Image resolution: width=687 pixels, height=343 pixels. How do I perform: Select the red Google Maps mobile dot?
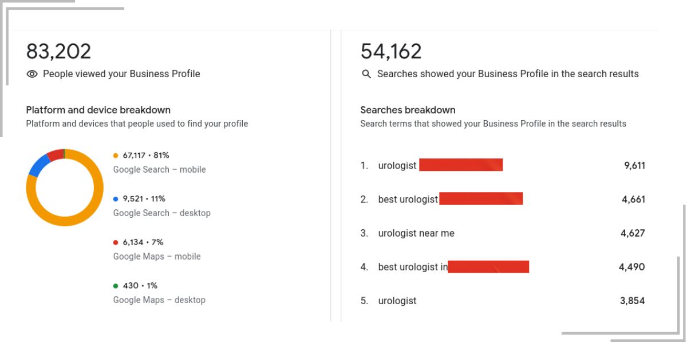pyautogui.click(x=116, y=242)
